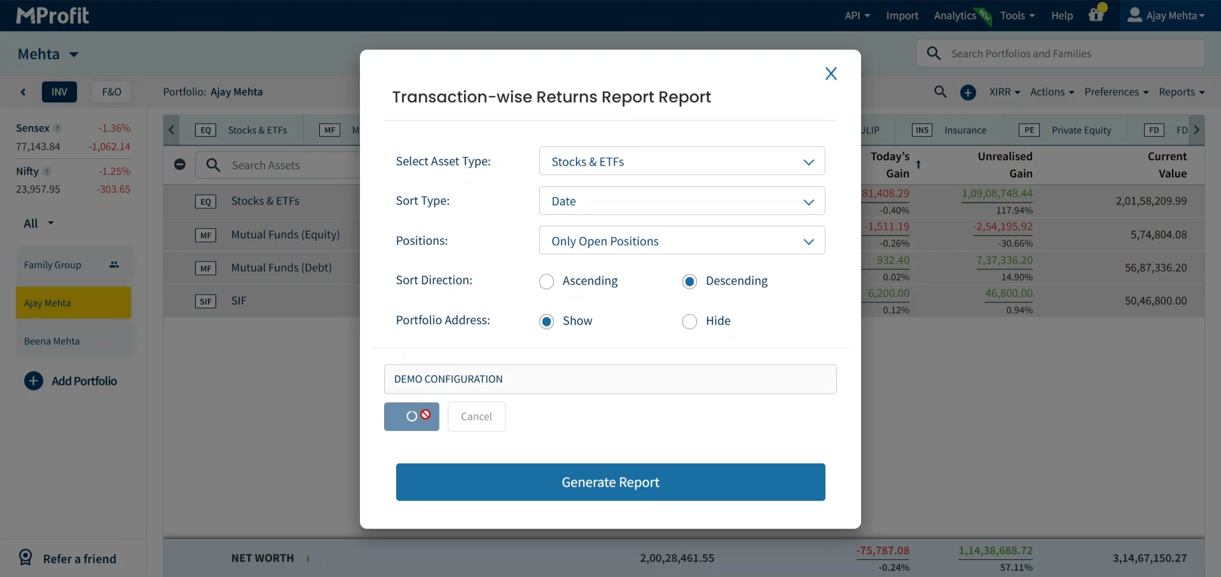
Task: Click the MF badge on Mutual Funds (Equity) row
Action: click(x=205, y=235)
